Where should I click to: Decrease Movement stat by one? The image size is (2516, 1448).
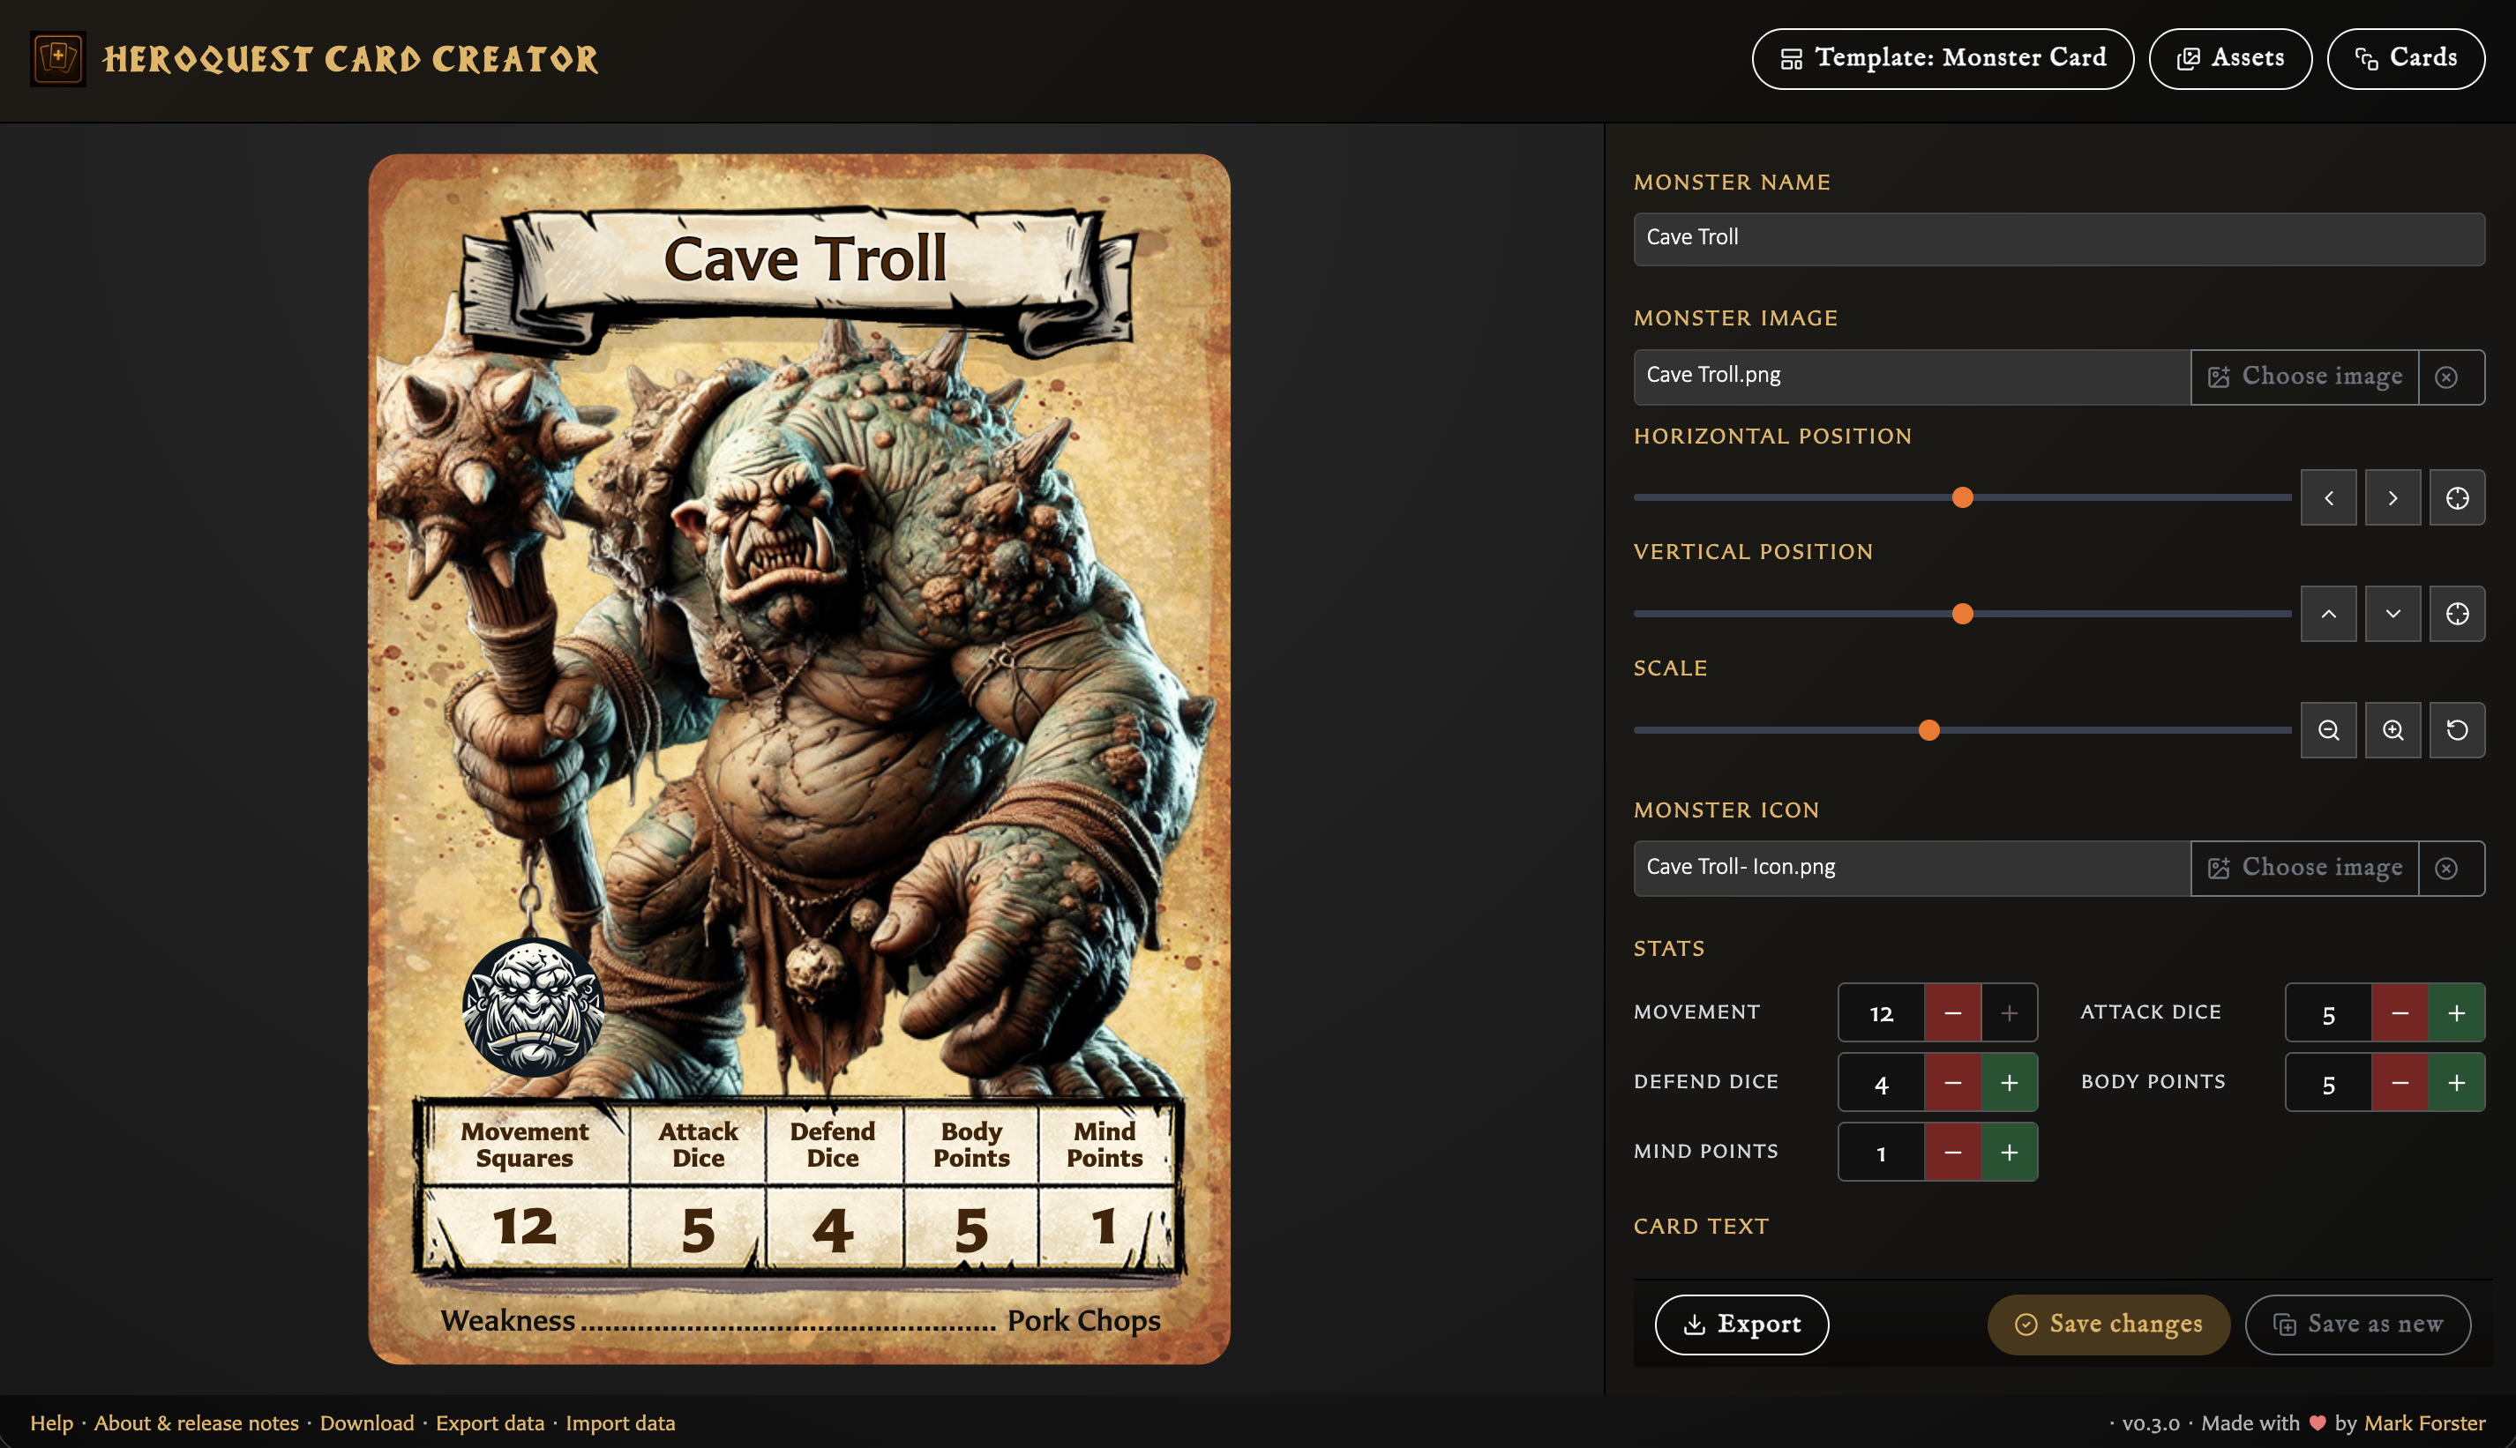1952,1013
